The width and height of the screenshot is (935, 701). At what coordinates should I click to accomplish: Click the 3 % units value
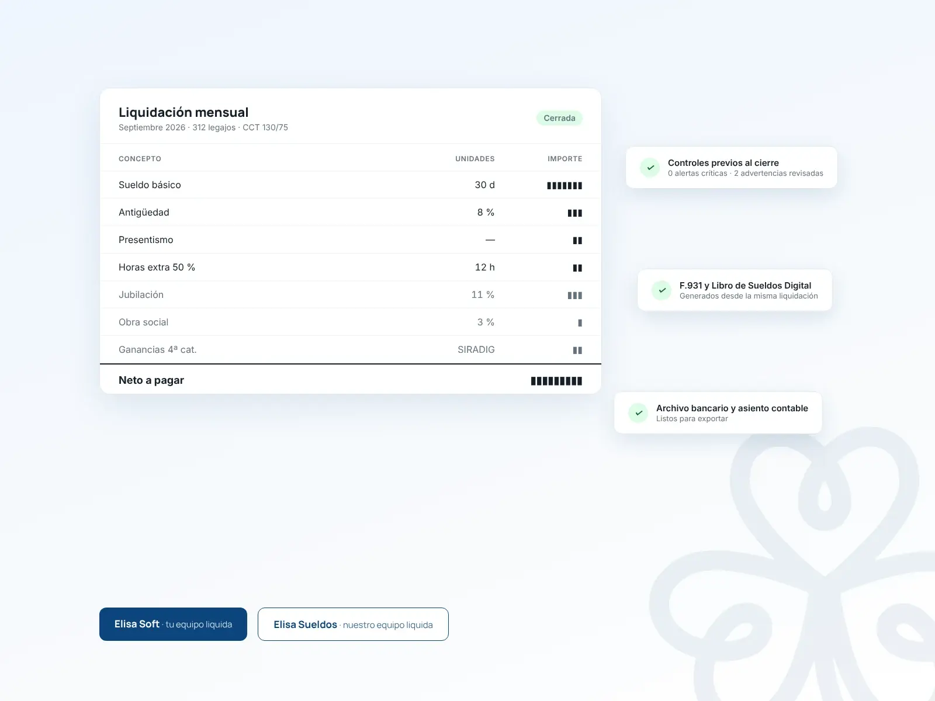pos(486,322)
